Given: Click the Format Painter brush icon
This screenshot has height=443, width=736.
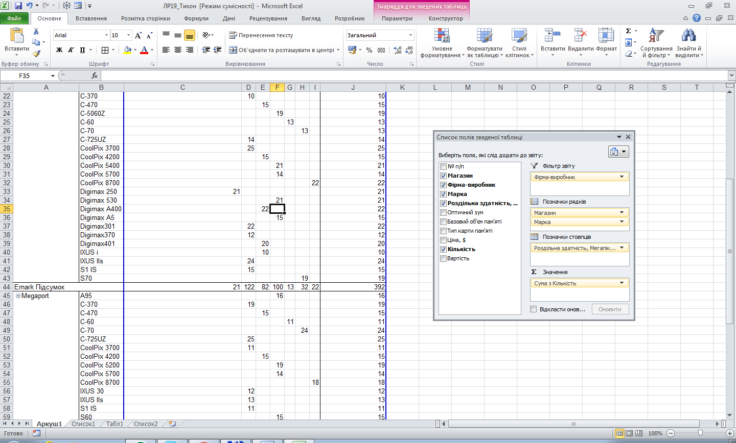Looking at the screenshot, I should 36,53.
